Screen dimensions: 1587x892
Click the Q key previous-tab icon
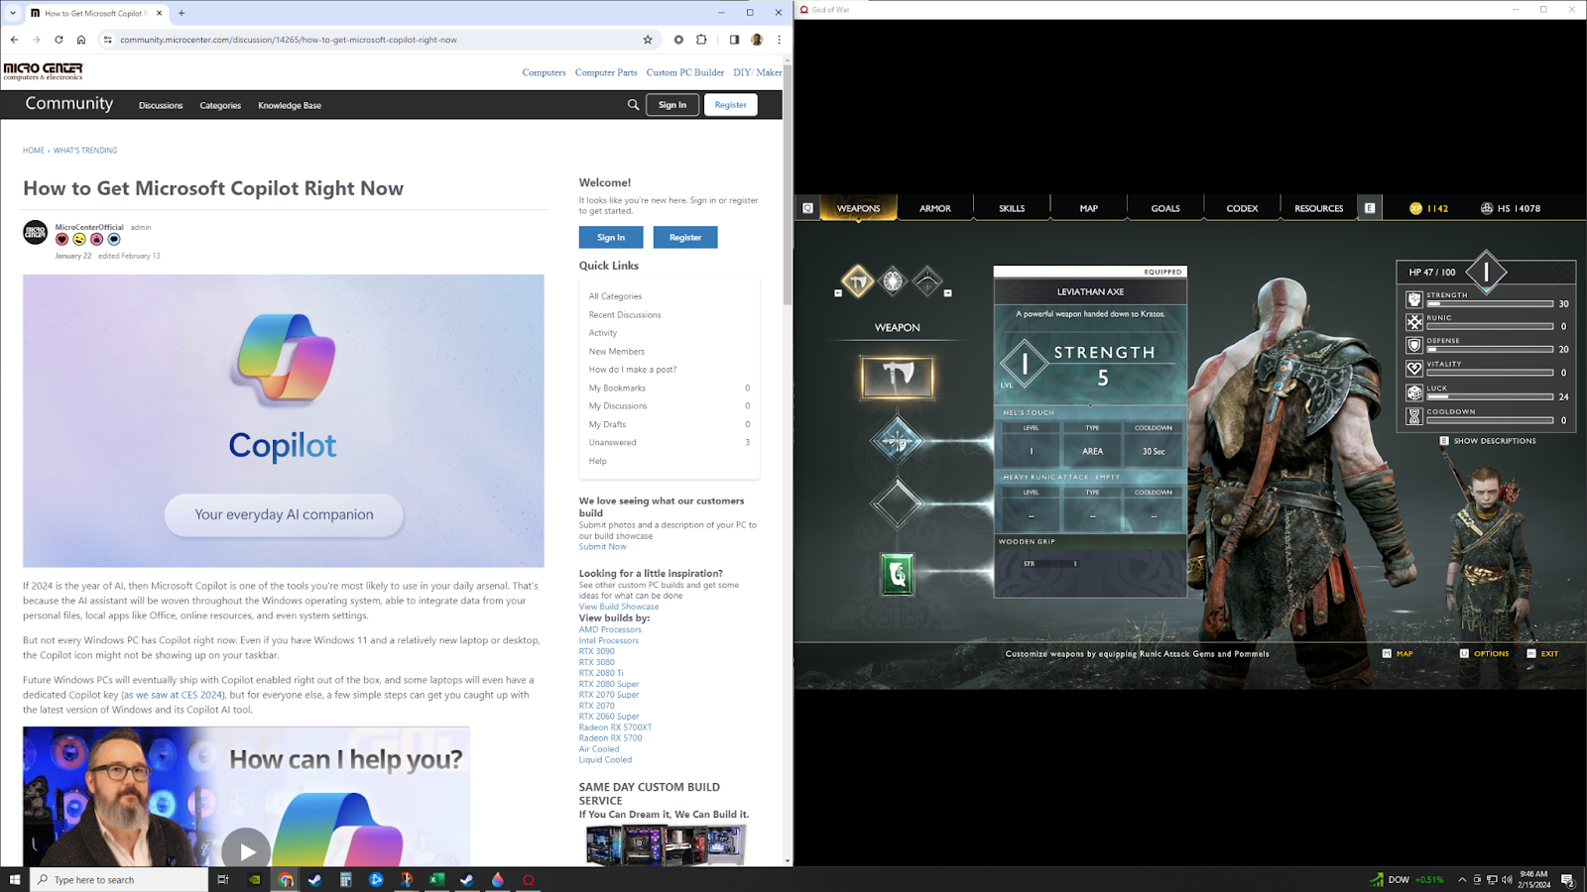[x=807, y=208]
